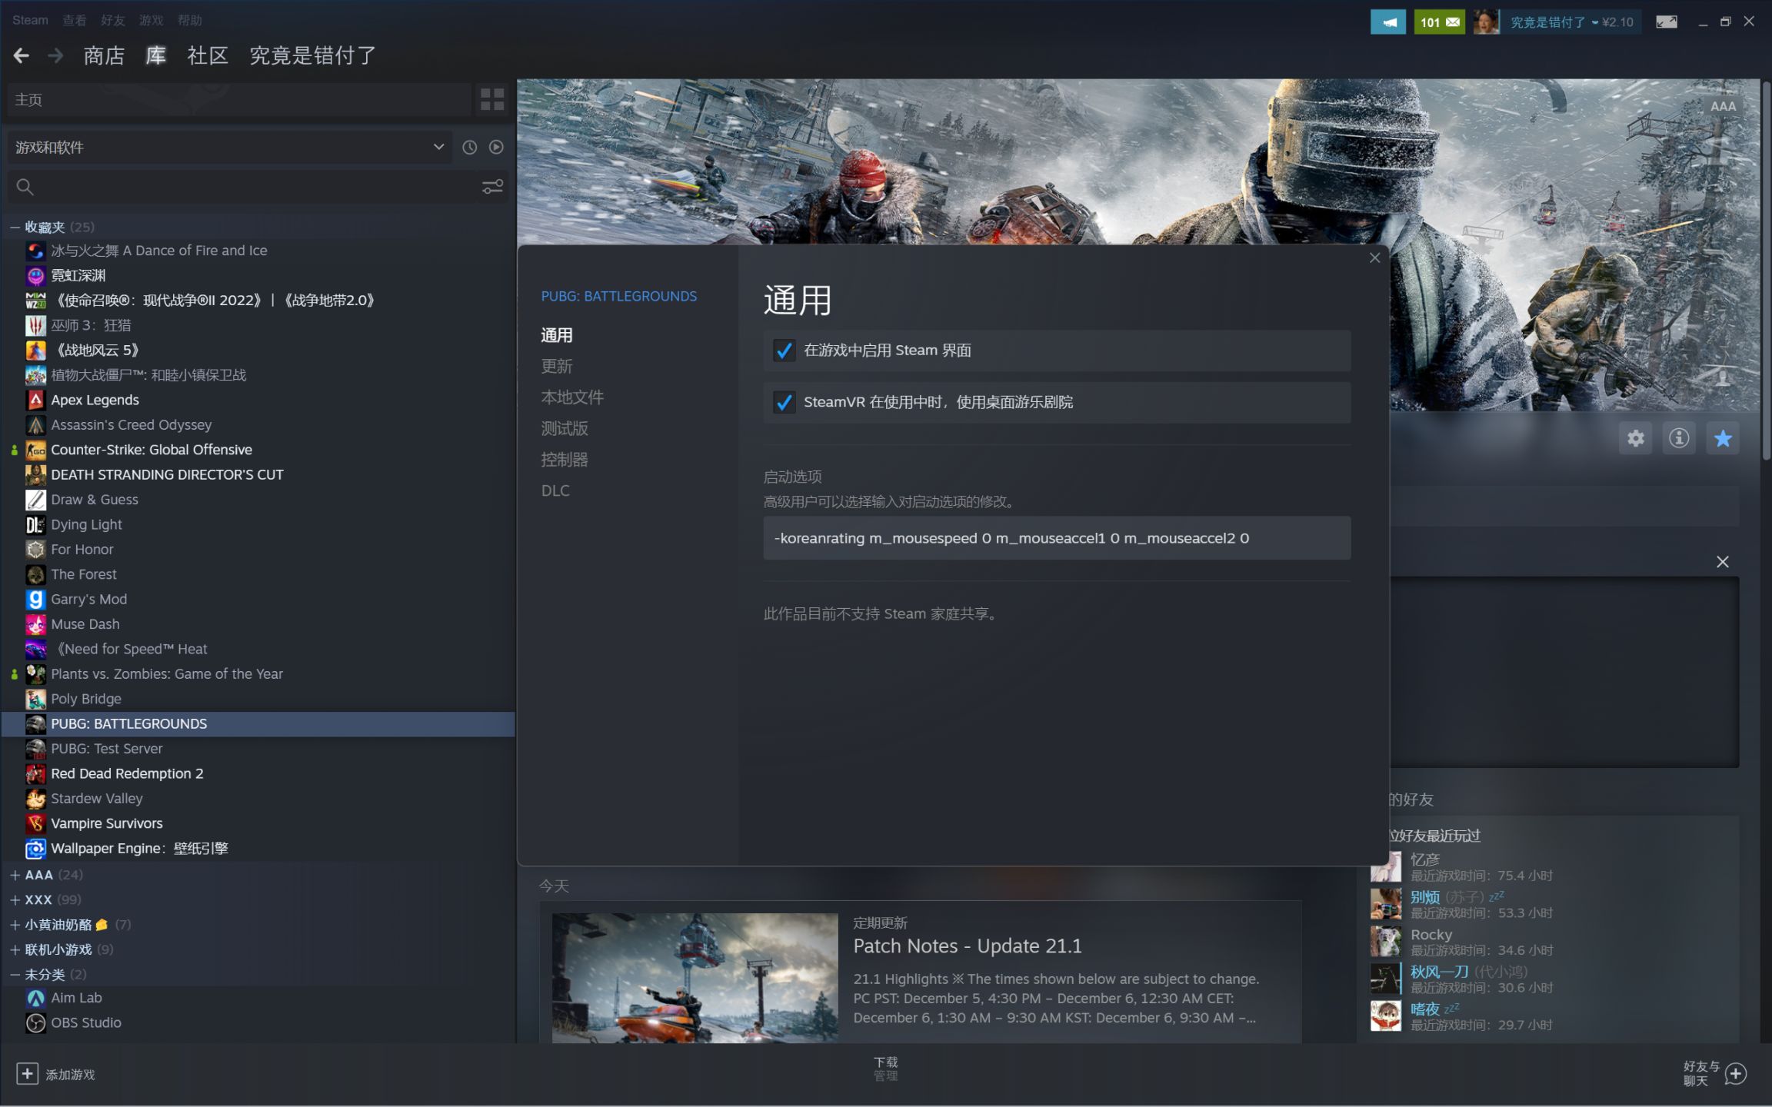The height and width of the screenshot is (1107, 1772).
Task: Open friend 秋风一刀 profile
Action: click(1439, 972)
